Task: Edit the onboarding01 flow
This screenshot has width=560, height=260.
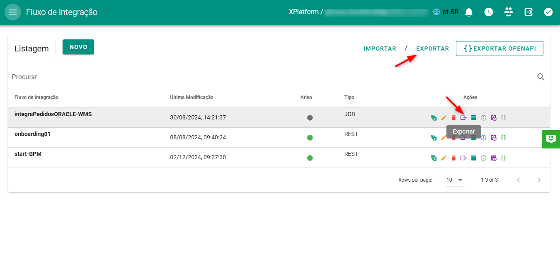Action: coord(444,138)
